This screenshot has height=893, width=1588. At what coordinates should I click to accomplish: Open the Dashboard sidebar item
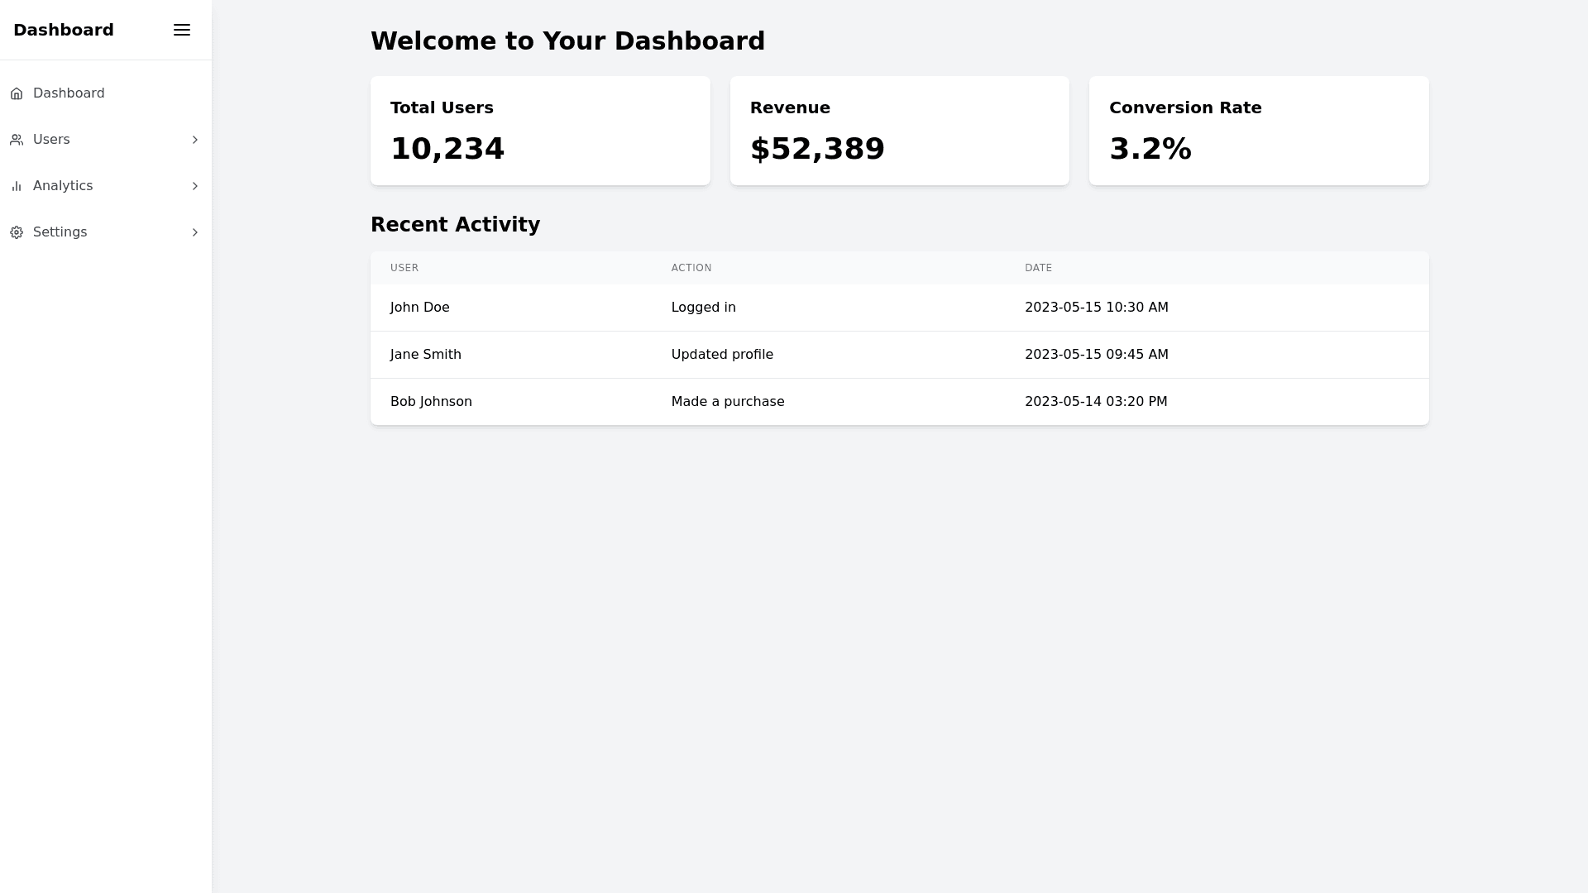[x=69, y=93]
